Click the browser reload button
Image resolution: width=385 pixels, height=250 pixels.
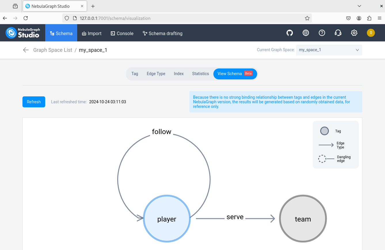tap(26, 18)
